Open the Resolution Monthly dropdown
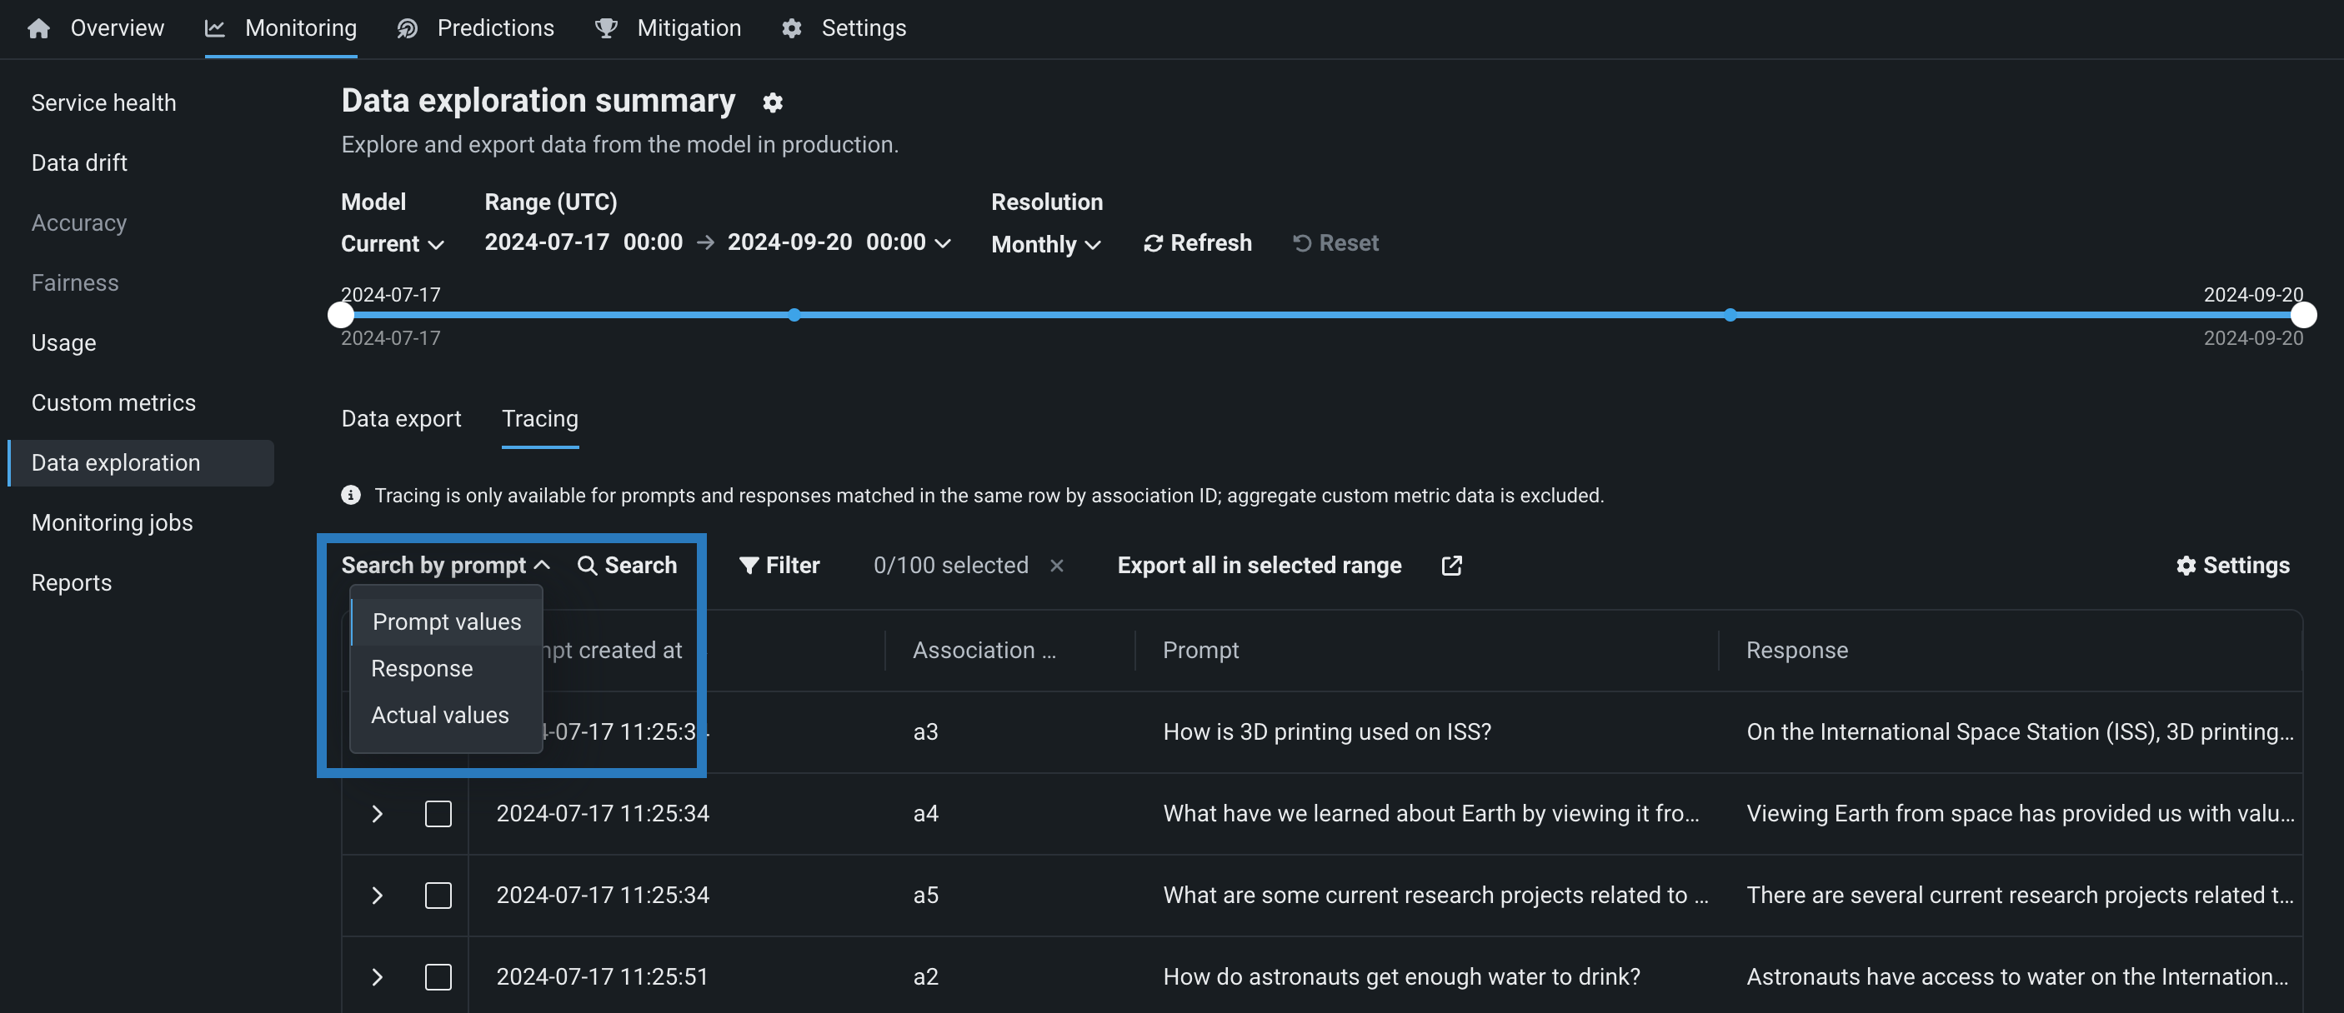Image resolution: width=2344 pixels, height=1013 pixels. [x=1045, y=245]
